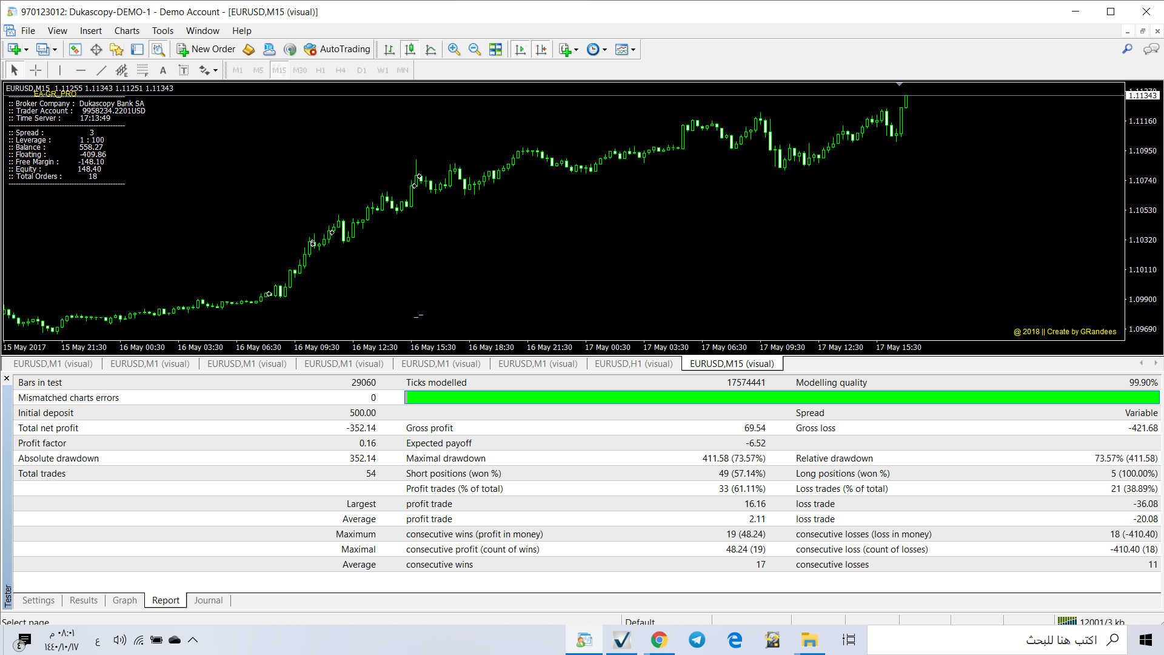Open the Navigator folder-star icon
The width and height of the screenshot is (1164, 655).
tap(116, 49)
